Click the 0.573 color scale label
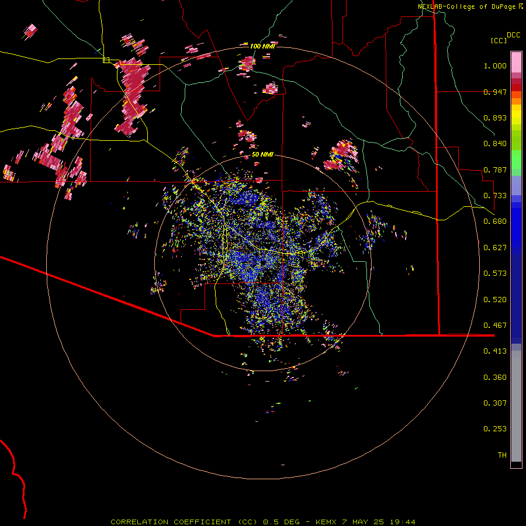 (x=495, y=274)
